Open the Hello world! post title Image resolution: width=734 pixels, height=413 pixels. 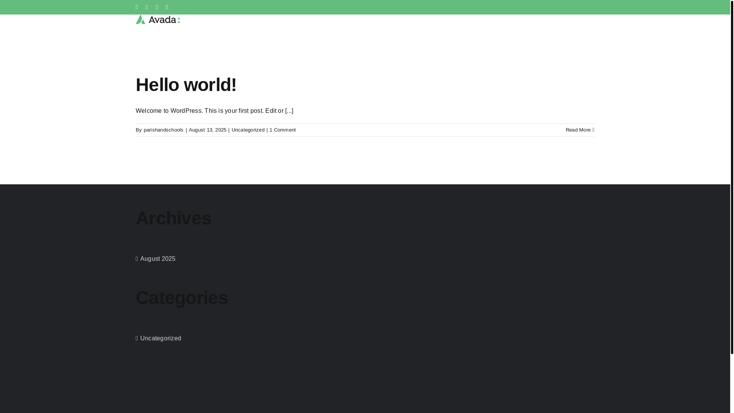click(186, 85)
